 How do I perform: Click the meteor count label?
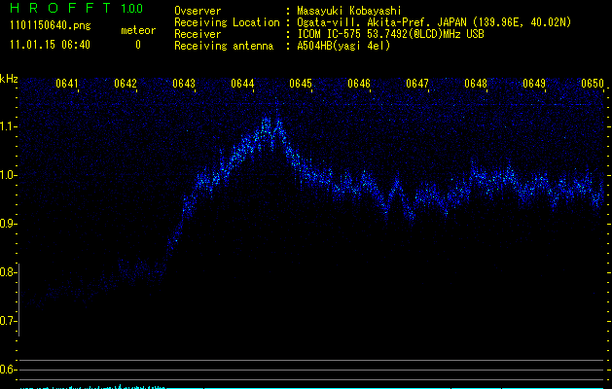[137, 31]
